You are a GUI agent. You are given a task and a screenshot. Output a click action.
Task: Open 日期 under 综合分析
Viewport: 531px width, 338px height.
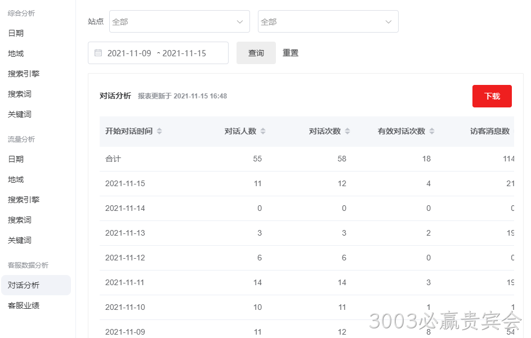[x=16, y=33]
